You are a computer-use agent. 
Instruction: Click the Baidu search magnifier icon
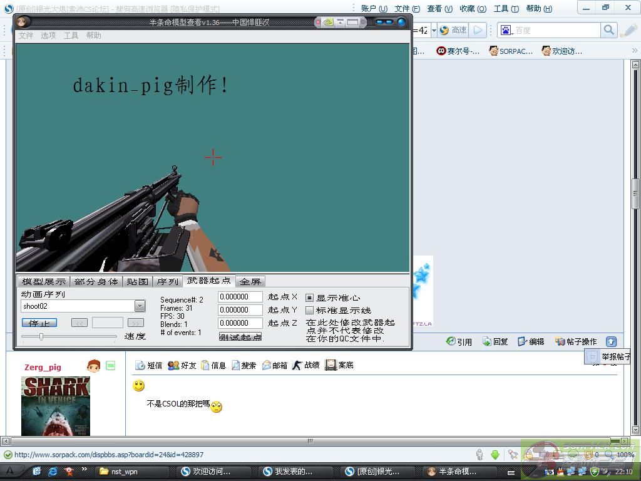click(608, 30)
